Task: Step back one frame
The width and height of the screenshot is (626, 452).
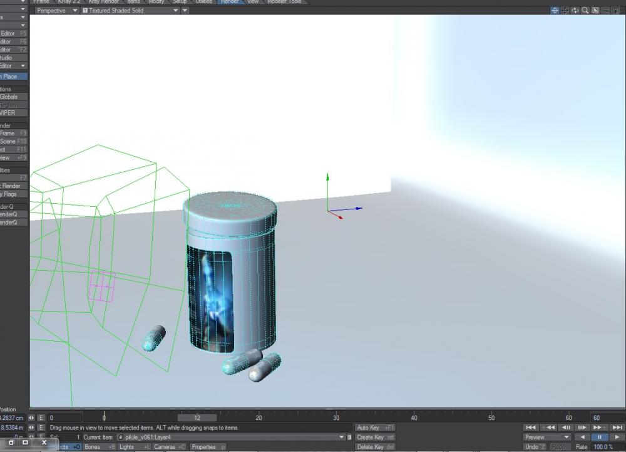Action: [566, 428]
